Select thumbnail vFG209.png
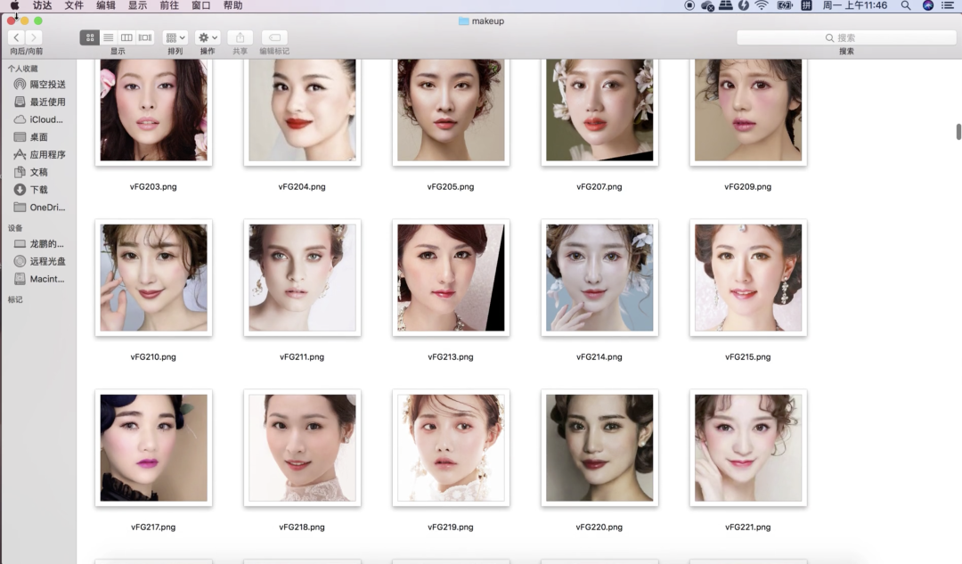Image resolution: width=962 pixels, height=564 pixels. coord(748,110)
